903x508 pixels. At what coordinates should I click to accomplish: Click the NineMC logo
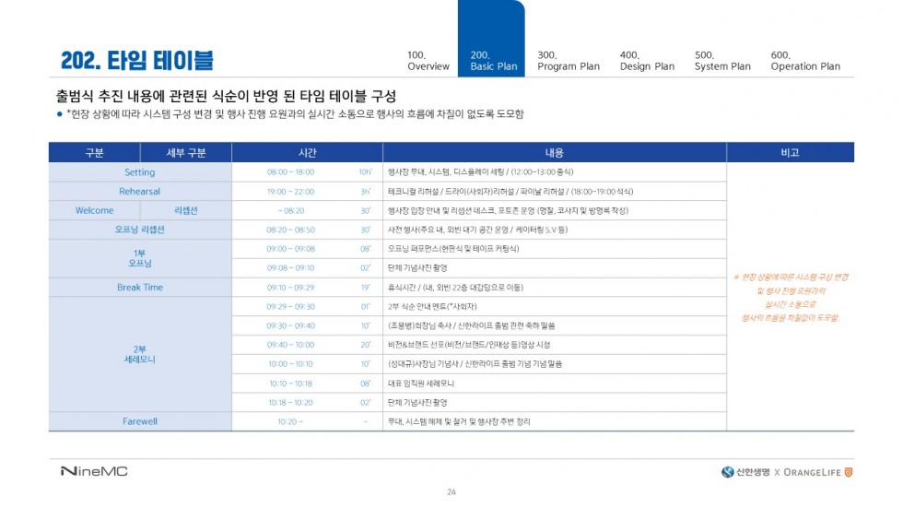(94, 471)
